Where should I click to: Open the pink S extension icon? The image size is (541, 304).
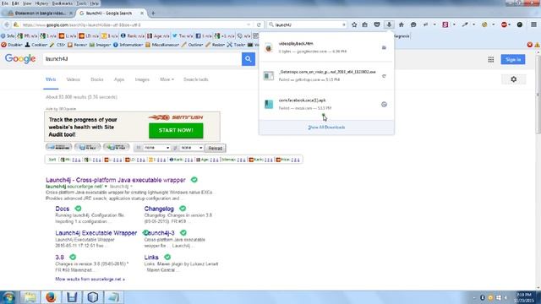445,24
